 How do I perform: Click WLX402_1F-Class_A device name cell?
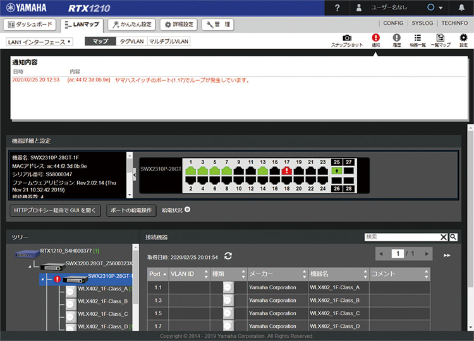(339, 287)
